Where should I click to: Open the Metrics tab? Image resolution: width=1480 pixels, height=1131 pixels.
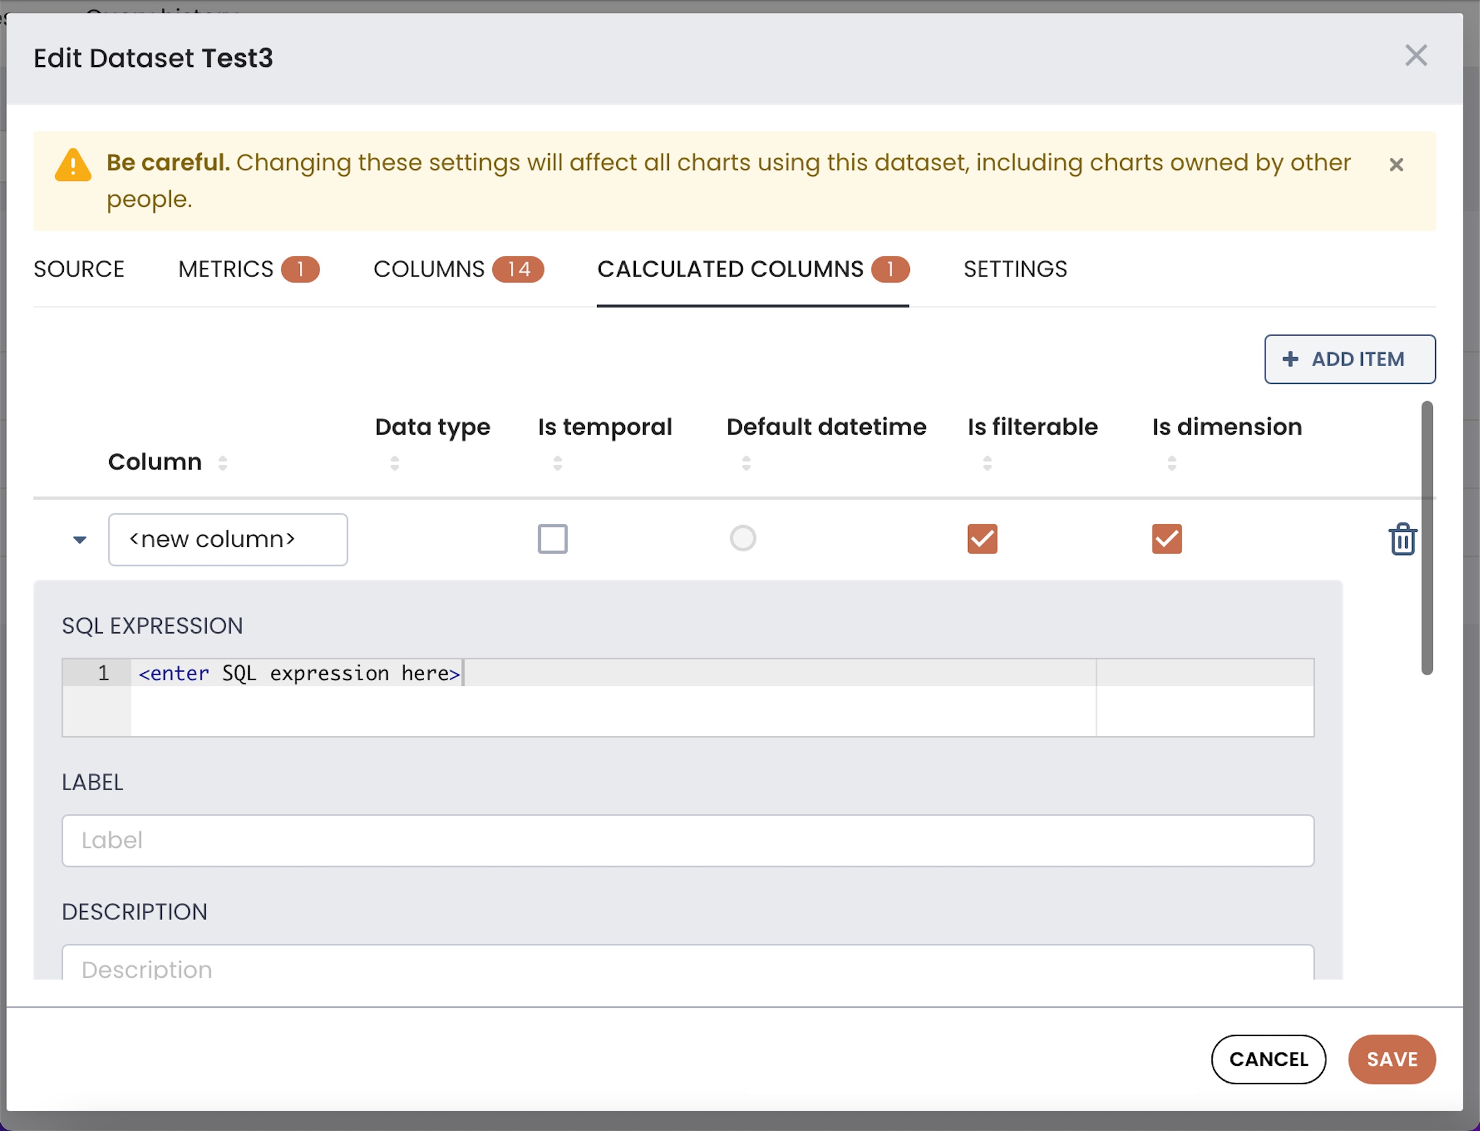point(248,269)
